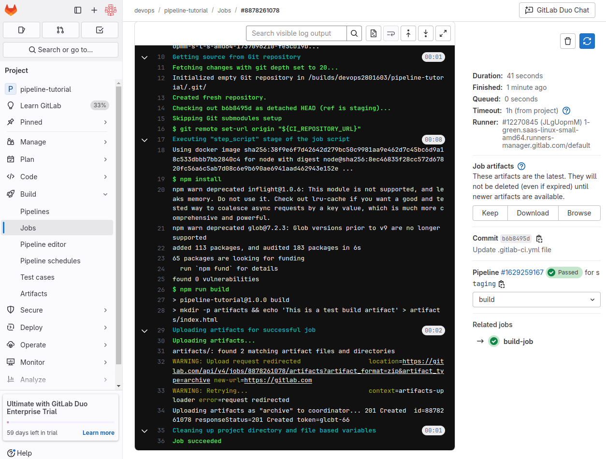Download the job artifacts

(533, 213)
